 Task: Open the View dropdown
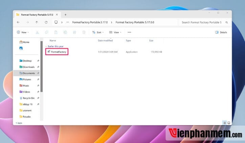115,32
